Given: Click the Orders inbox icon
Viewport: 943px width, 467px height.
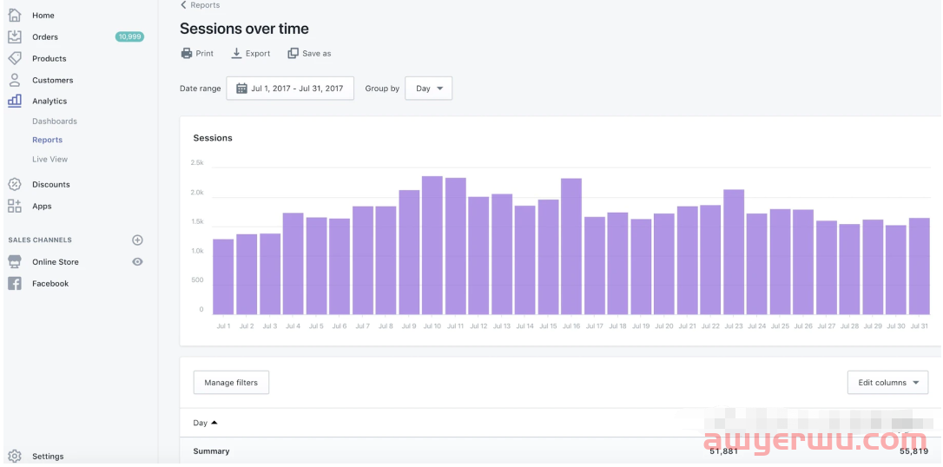Looking at the screenshot, I should pos(15,36).
